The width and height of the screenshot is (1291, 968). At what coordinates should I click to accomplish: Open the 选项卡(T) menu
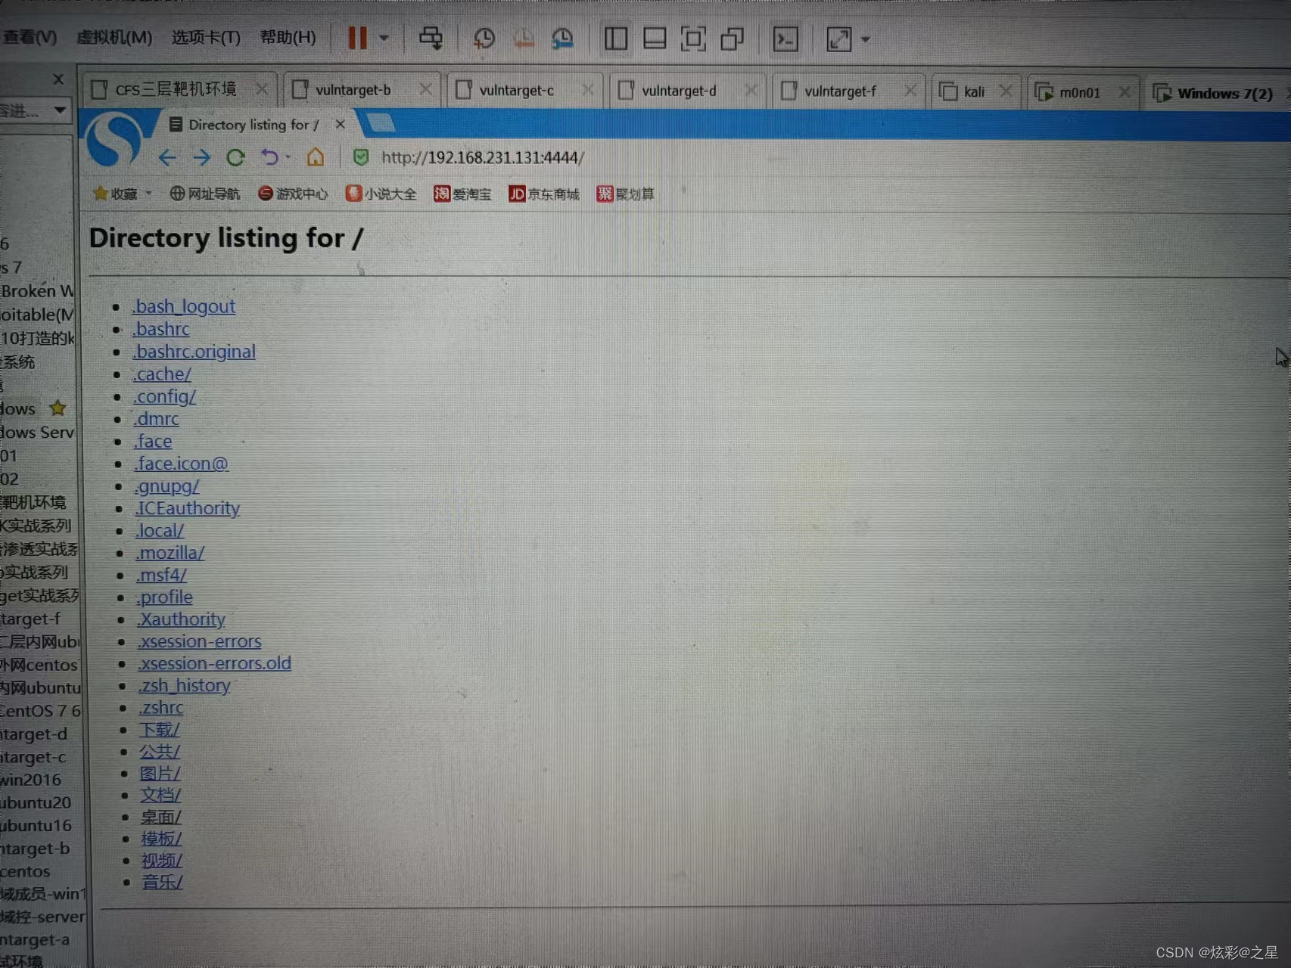(205, 37)
